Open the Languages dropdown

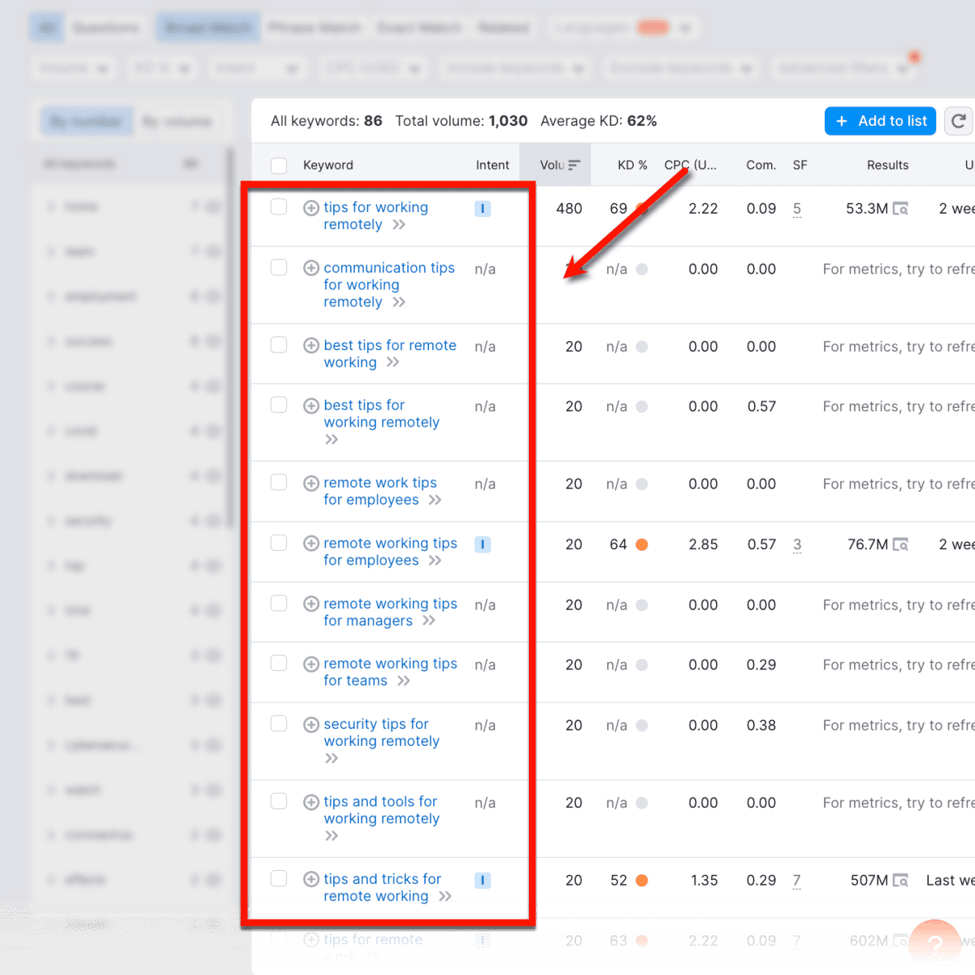pyautogui.click(x=623, y=27)
